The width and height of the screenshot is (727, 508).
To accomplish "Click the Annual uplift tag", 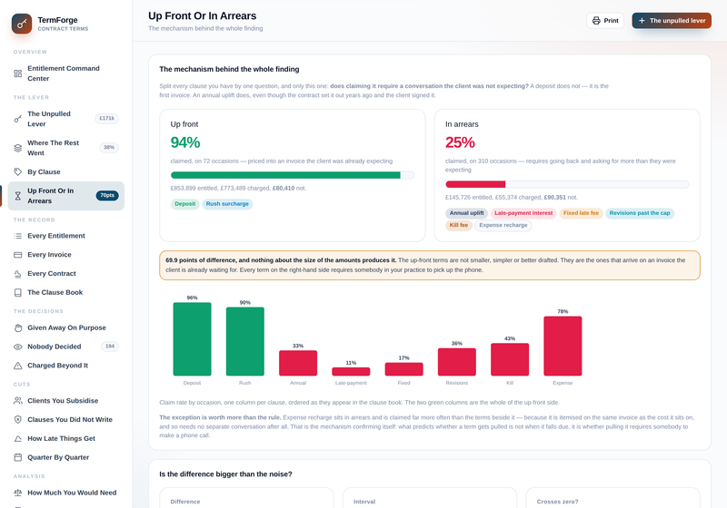I will click(466, 213).
